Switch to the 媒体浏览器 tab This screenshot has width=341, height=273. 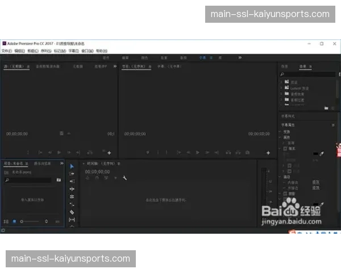click(42, 163)
